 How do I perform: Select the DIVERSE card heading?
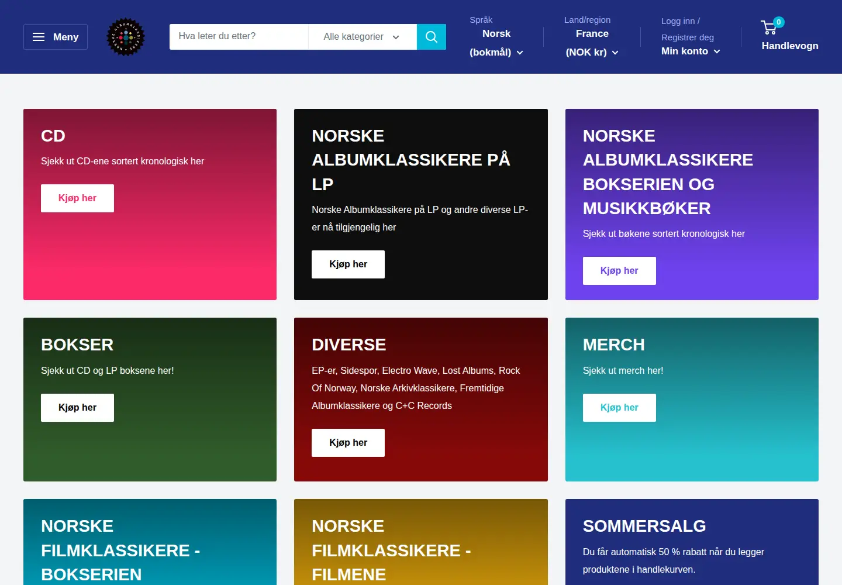349,345
